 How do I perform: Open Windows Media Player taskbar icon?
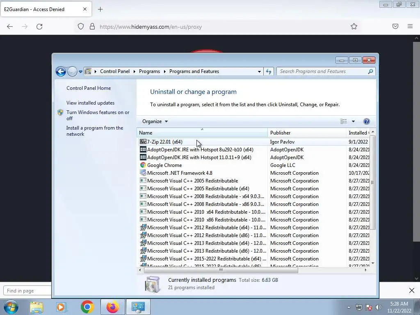[61, 307]
